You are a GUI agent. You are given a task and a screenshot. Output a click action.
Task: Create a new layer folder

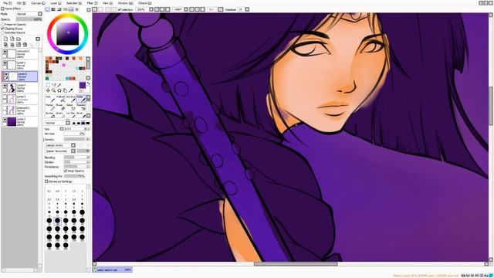click(x=19, y=39)
